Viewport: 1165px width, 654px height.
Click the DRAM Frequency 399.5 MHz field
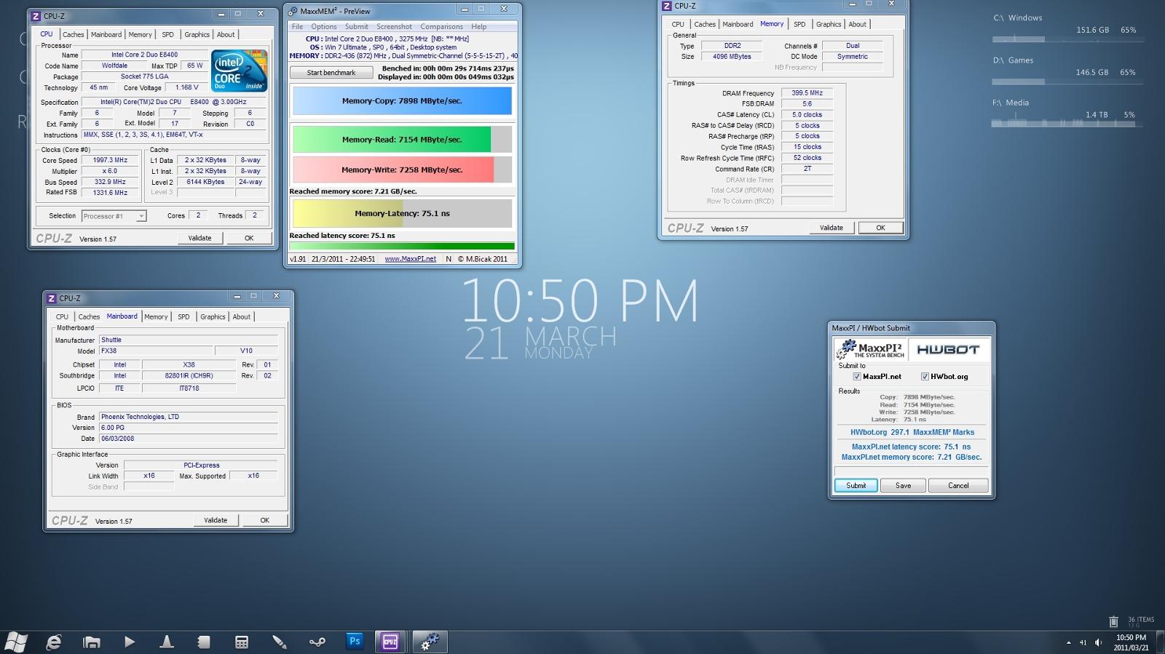(x=807, y=93)
